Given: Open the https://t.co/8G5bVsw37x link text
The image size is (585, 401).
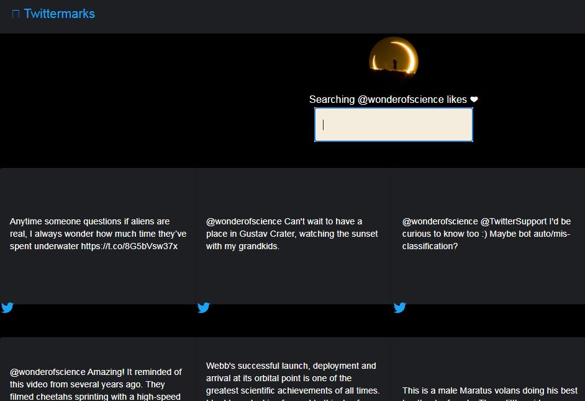Looking at the screenshot, I should tap(129, 246).
